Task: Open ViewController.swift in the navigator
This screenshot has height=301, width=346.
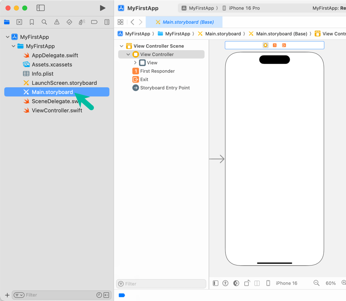Action: (57, 111)
